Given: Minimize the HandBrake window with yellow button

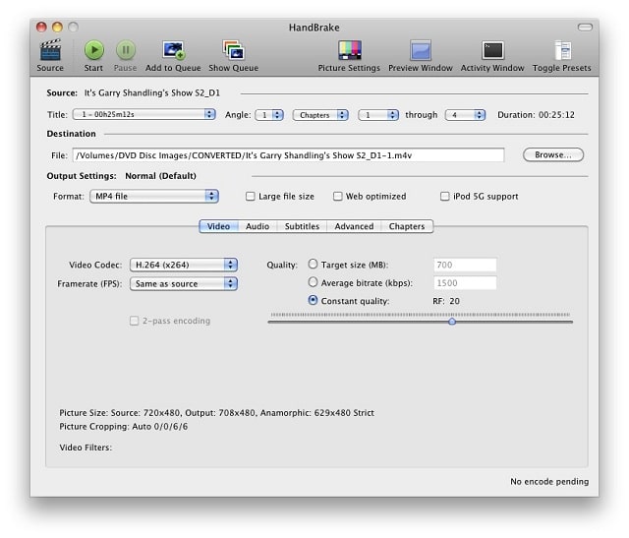Looking at the screenshot, I should coord(57,27).
